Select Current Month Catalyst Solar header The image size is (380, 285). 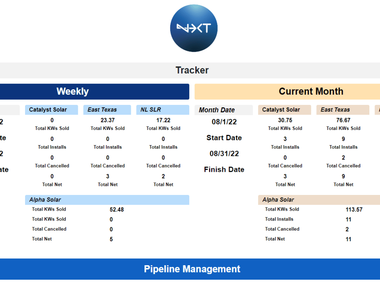285,110
